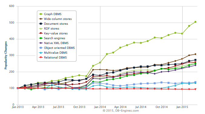Click the Multivalue DBMS triangle legend marker
Viewport: 205px width, 114px height.
41,53
